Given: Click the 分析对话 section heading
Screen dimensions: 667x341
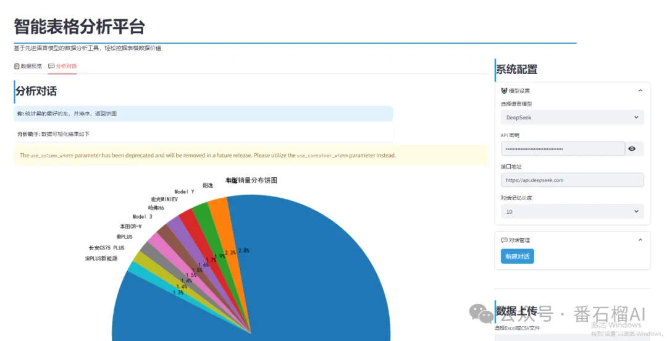Looking at the screenshot, I should 36,91.
